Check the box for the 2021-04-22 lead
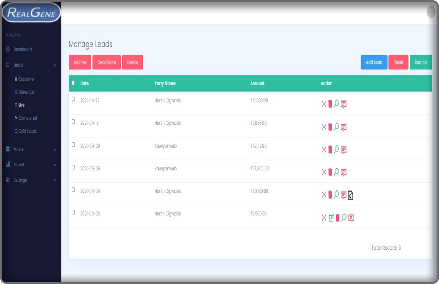Image resolution: width=439 pixels, height=284 pixels. 73,99
